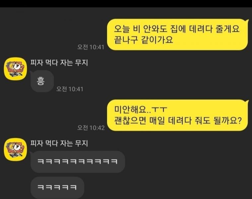Click the text 괜찮으면 매일 데려다 줘도 될까요?

(178, 120)
